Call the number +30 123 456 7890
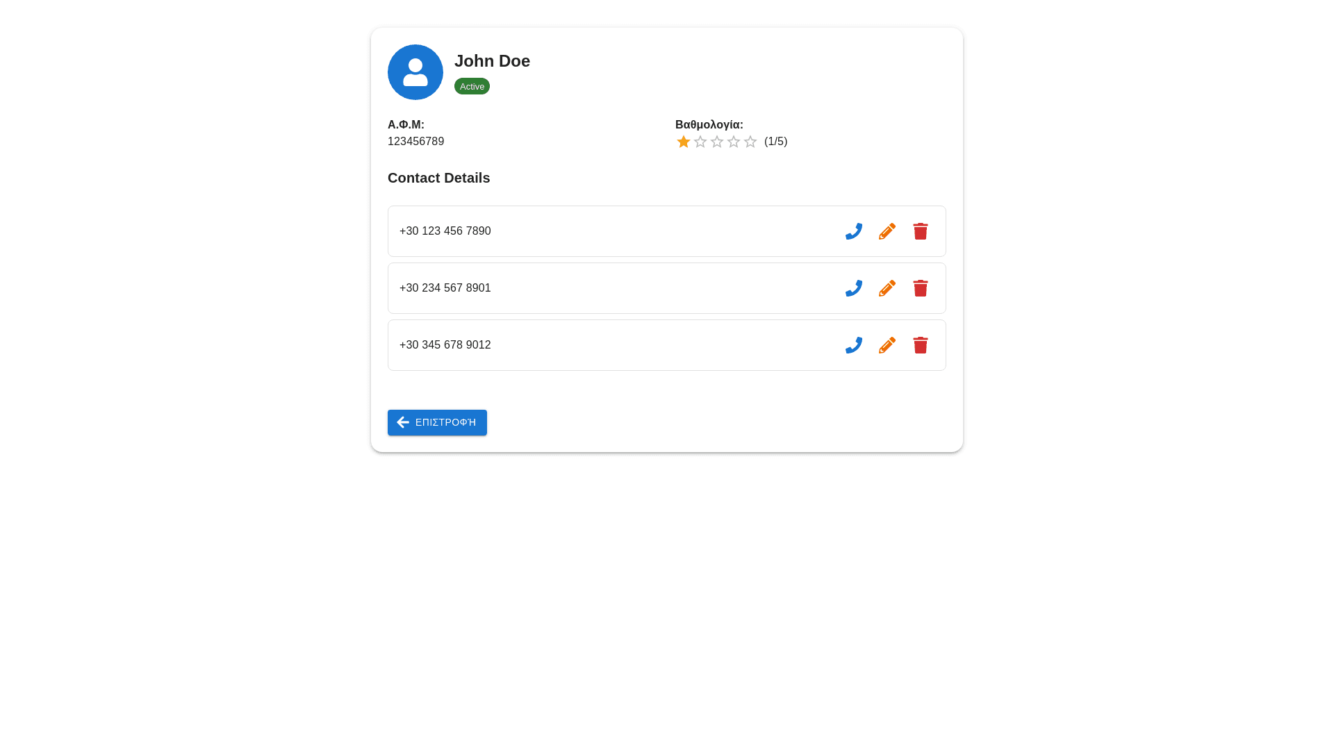1334x750 pixels. point(853,231)
